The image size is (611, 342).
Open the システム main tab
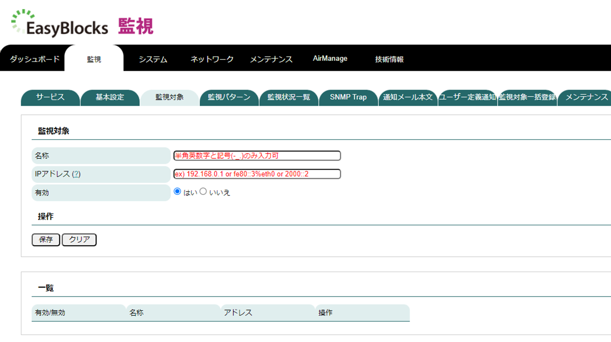[x=153, y=59]
